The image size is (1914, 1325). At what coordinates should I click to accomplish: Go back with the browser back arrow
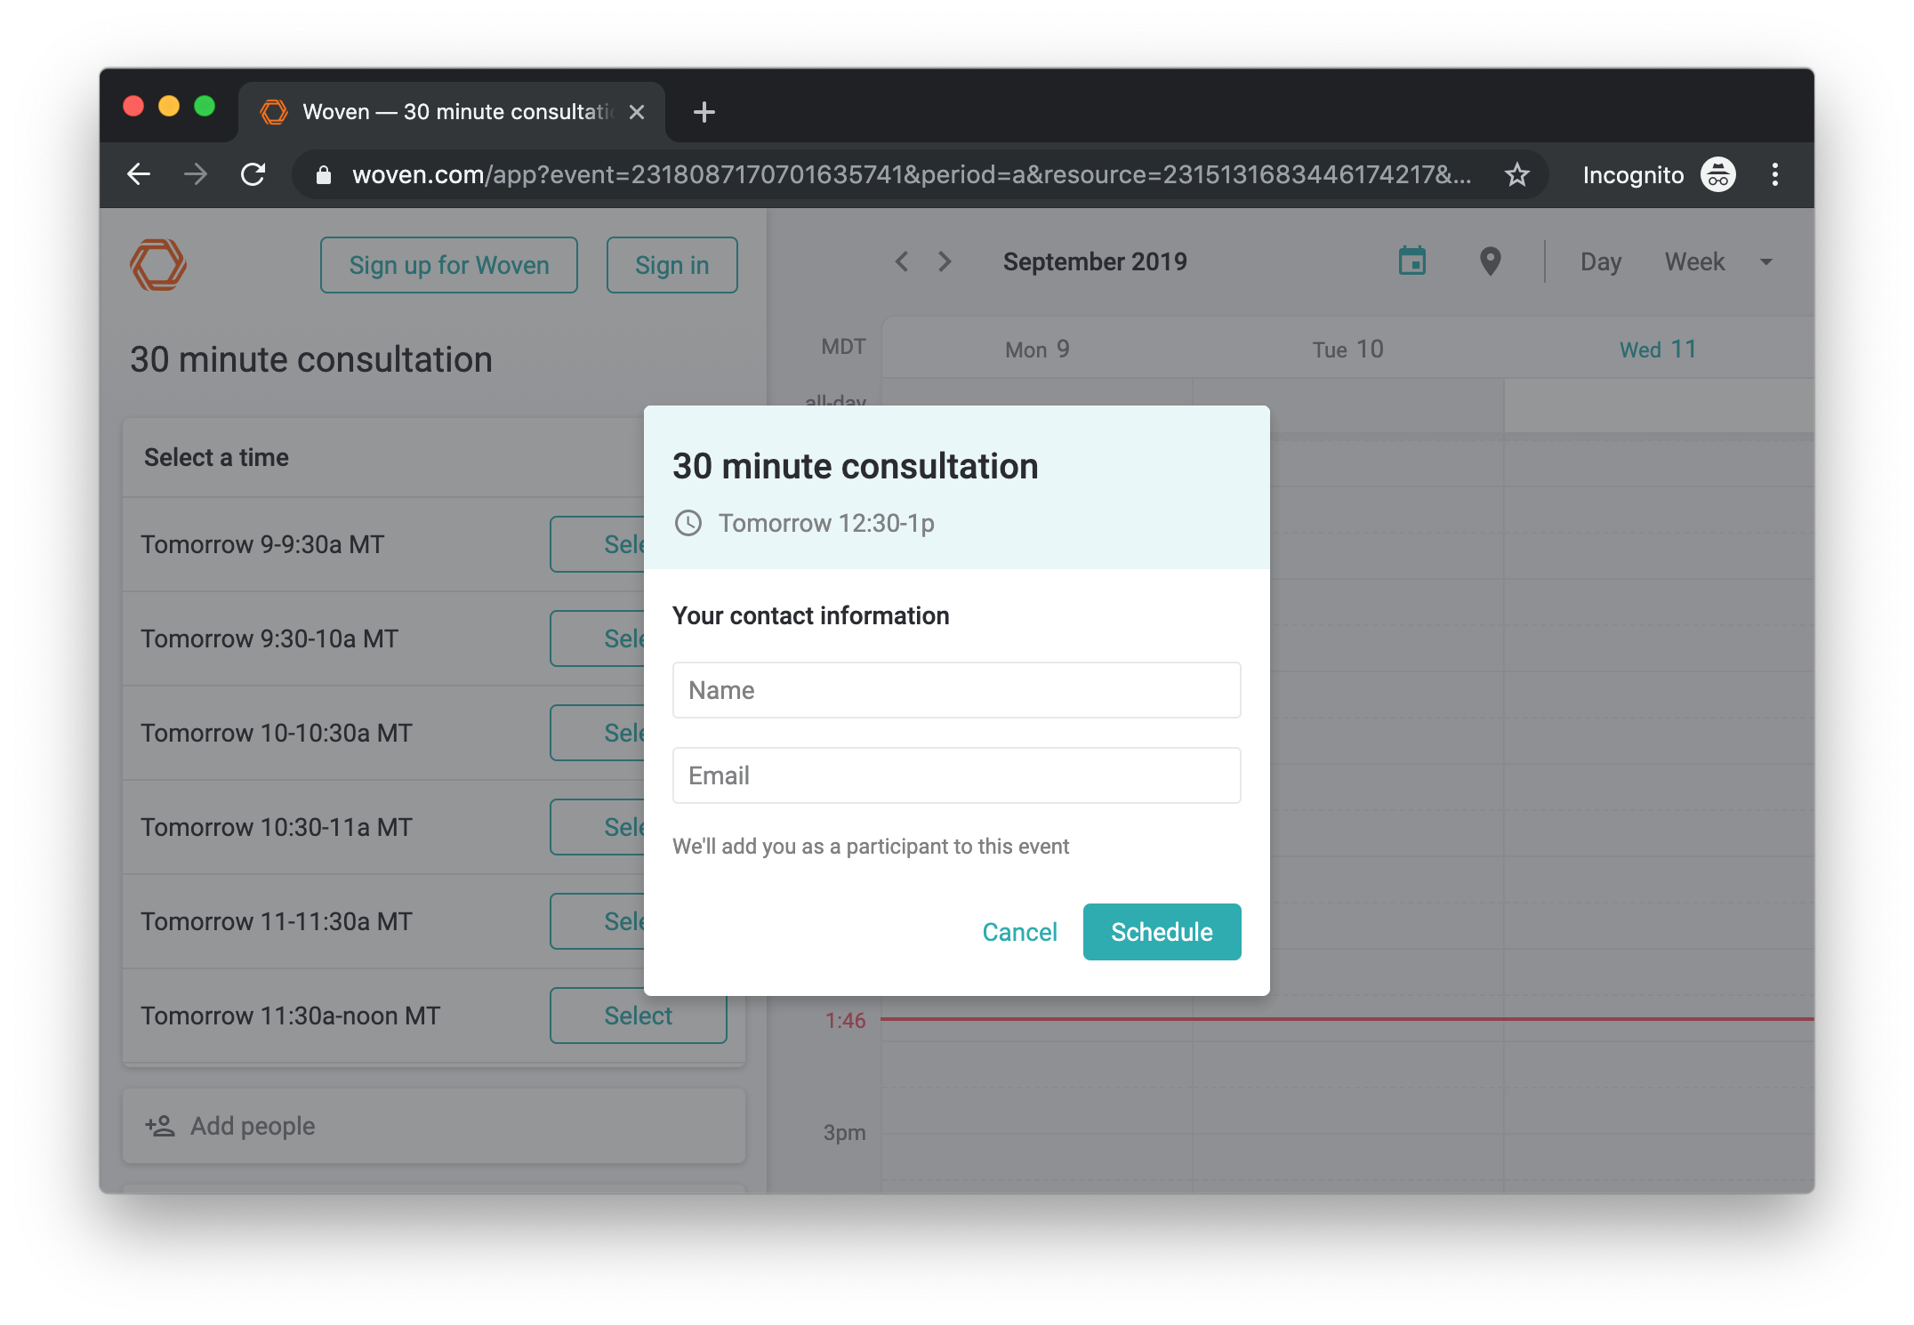[x=139, y=174]
